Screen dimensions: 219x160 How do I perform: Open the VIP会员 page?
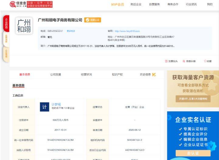click(117, 5)
